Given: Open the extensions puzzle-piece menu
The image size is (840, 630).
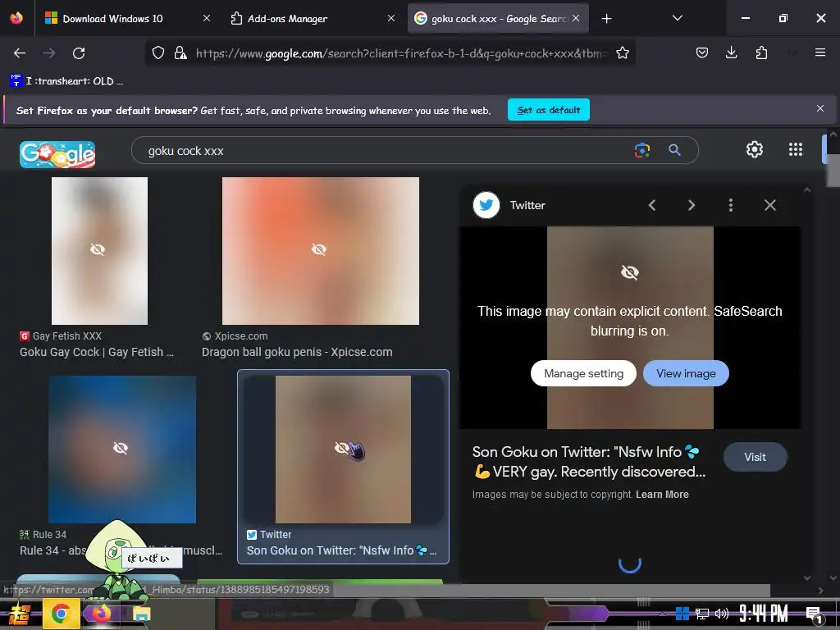Looking at the screenshot, I should [761, 52].
